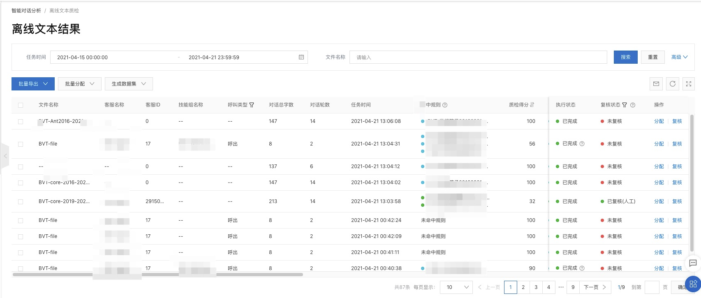701x298 pixels.
Task: Click 已复核(人工) status text
Action: (x=621, y=201)
